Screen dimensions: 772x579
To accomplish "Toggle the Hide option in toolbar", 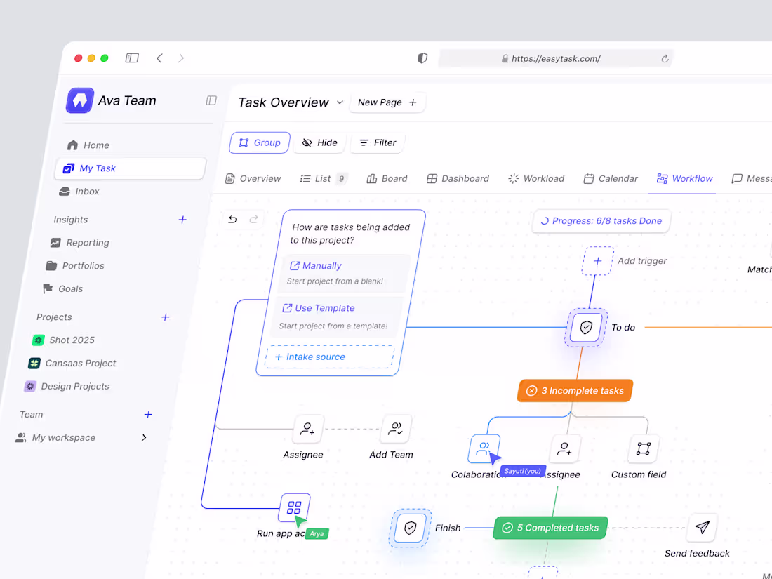I will click(319, 142).
